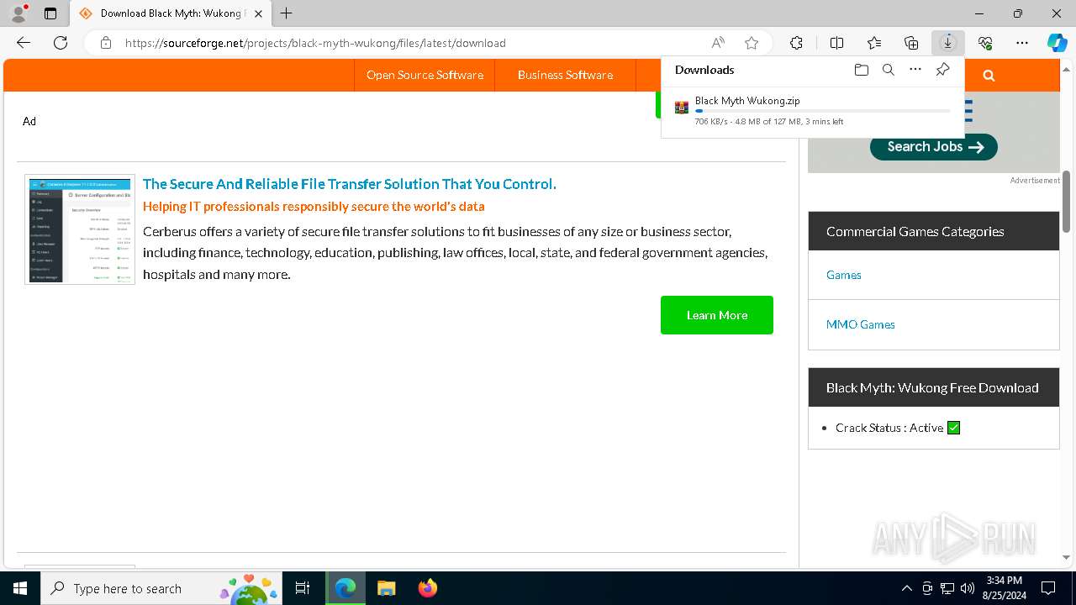Click the Cerberus ad screenshot thumbnail

tap(80, 229)
